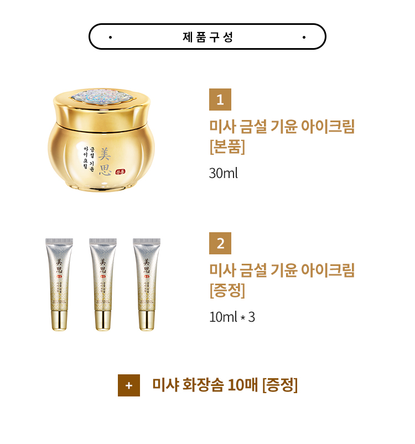Click the left dot in header banner
This screenshot has width=415, height=444.
(110, 37)
